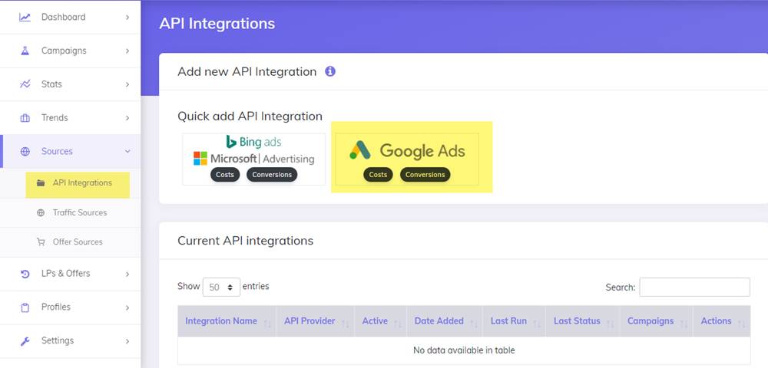The image size is (768, 368).
Task: Sort by Campaigns column arrows
Action: pos(684,323)
